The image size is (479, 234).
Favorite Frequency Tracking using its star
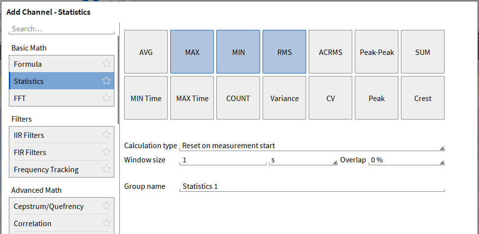point(106,169)
